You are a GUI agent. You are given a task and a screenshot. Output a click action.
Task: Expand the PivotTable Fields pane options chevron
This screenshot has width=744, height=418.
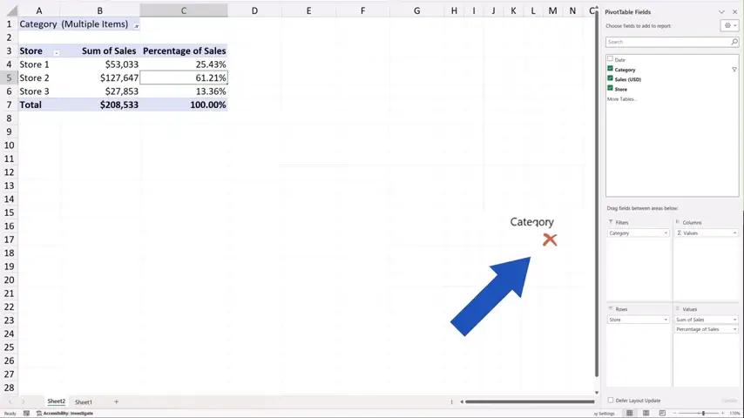pos(721,12)
